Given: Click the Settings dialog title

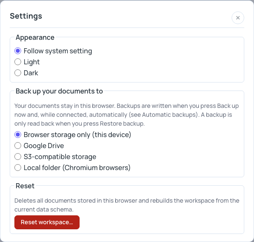Looking at the screenshot, I should coord(26,16).
